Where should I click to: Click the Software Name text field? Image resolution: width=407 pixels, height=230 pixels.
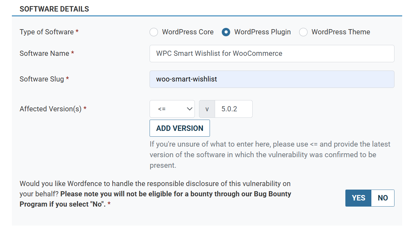point(272,54)
